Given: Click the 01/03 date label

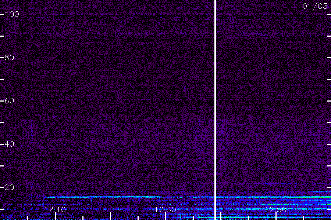Looking at the screenshot, I should [x=315, y=6].
